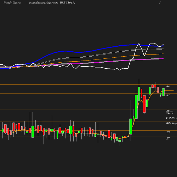Viewport: 177px width, 177px height.
Task: Click the munafasutra.tbrjar.com site label
Action: tap(44, 3)
